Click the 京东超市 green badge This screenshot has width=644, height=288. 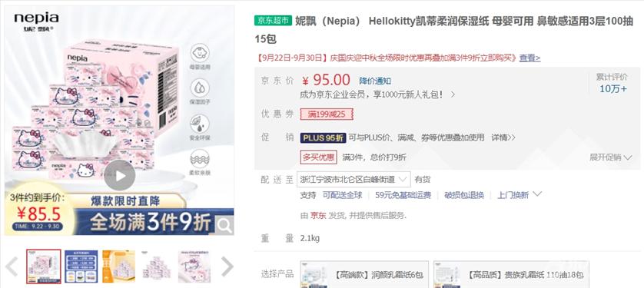coord(273,21)
